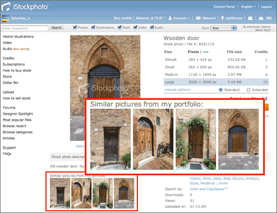Click the Search button
Image resolution: width=277 pixels, height=213 pixels.
(57, 28)
